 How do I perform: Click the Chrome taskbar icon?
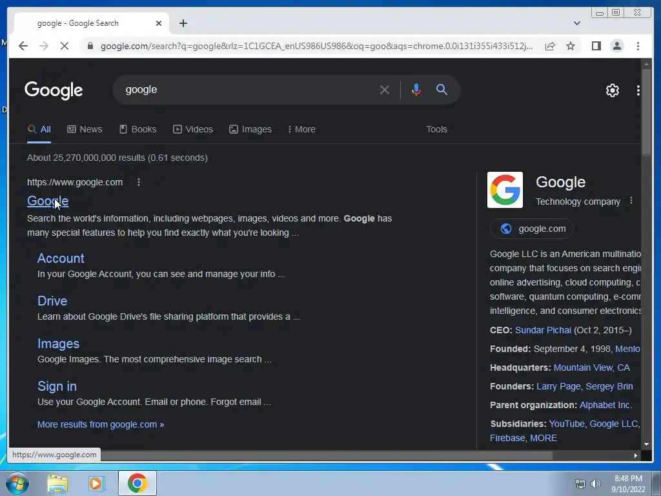pos(137,483)
